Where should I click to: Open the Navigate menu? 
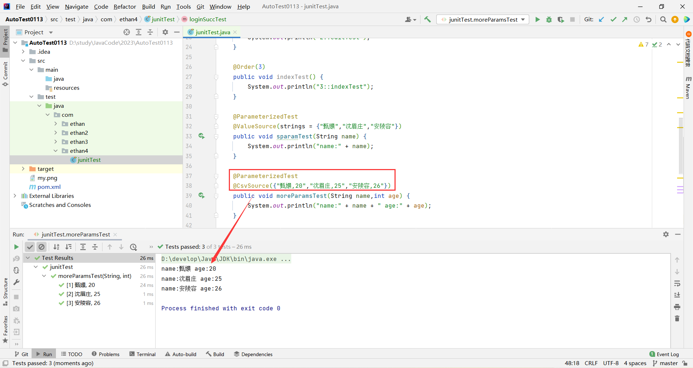pos(77,6)
